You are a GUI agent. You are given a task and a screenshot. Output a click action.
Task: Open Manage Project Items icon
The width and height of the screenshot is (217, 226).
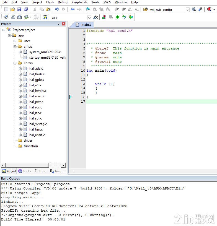tap(104, 17)
